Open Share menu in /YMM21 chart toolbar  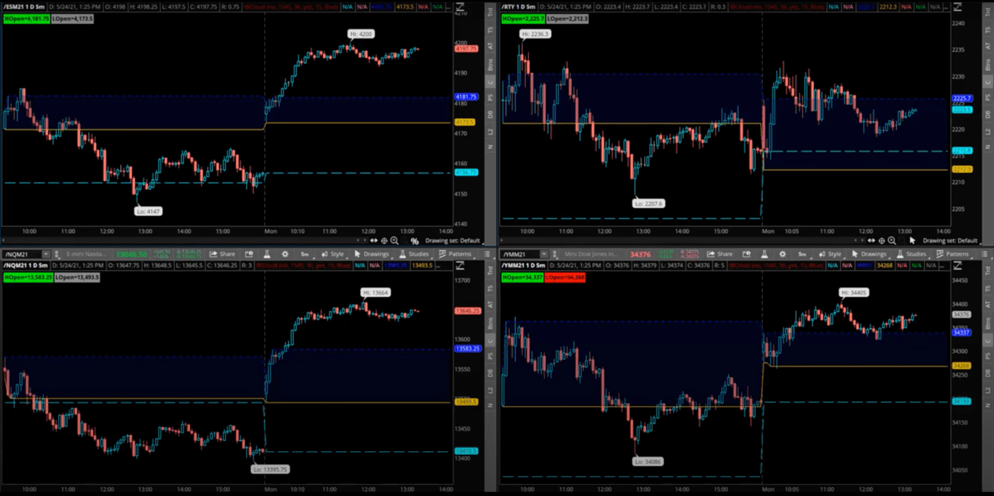pos(719,254)
